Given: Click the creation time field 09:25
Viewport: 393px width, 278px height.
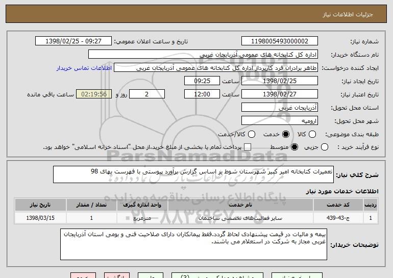Looking at the screenshot, I should 201,81.
